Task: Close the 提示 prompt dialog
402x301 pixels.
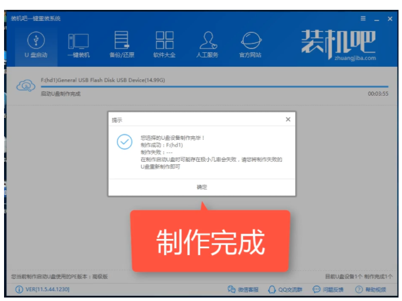Action: 288,119
